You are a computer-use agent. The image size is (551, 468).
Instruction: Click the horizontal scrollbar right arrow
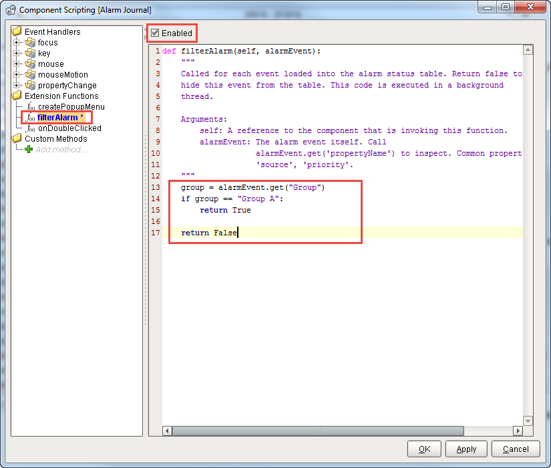(x=518, y=431)
